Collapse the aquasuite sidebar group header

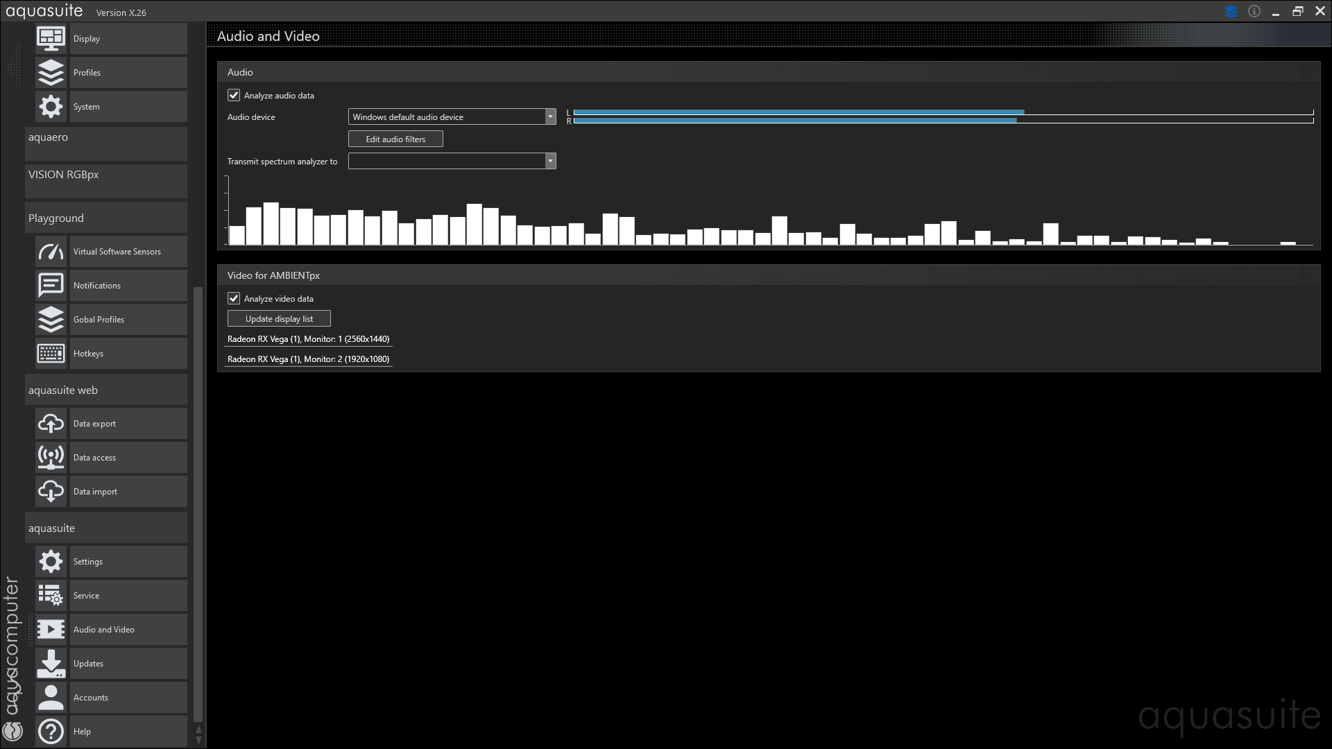106,528
